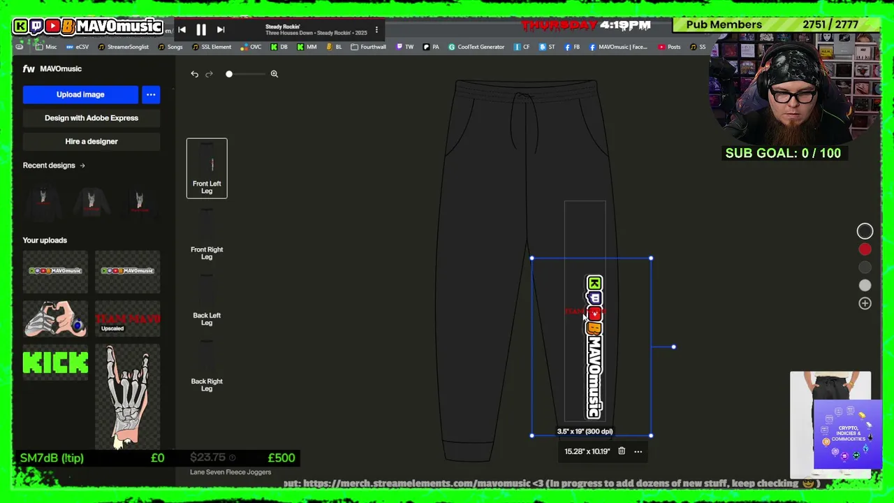Expand the Misc bookmarks folder
894x503 pixels.
point(46,47)
